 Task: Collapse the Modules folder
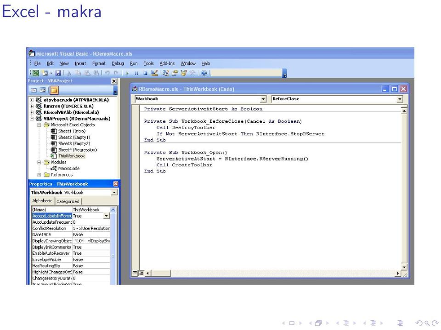point(40,162)
